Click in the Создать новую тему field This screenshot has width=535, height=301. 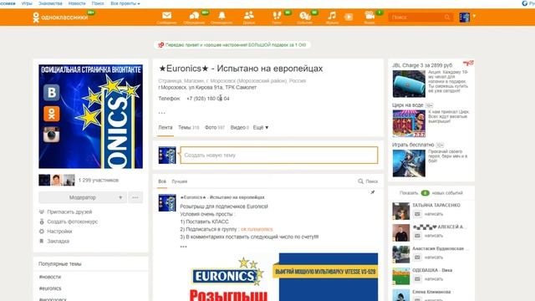click(x=278, y=156)
